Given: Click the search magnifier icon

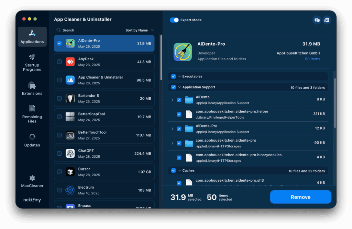Looking at the screenshot, I should (58, 30).
